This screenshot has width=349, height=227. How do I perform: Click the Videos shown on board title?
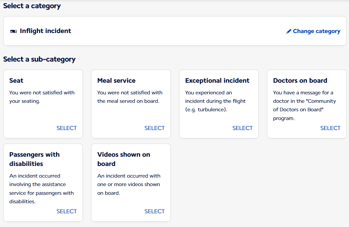[124, 159]
